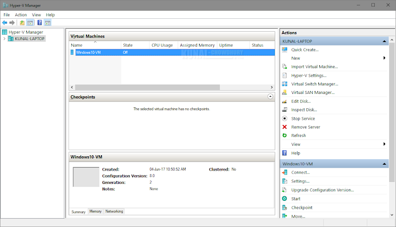The image size is (396, 227).
Task: Click Actions pane scroll down arrow
Action: pyautogui.click(x=392, y=215)
